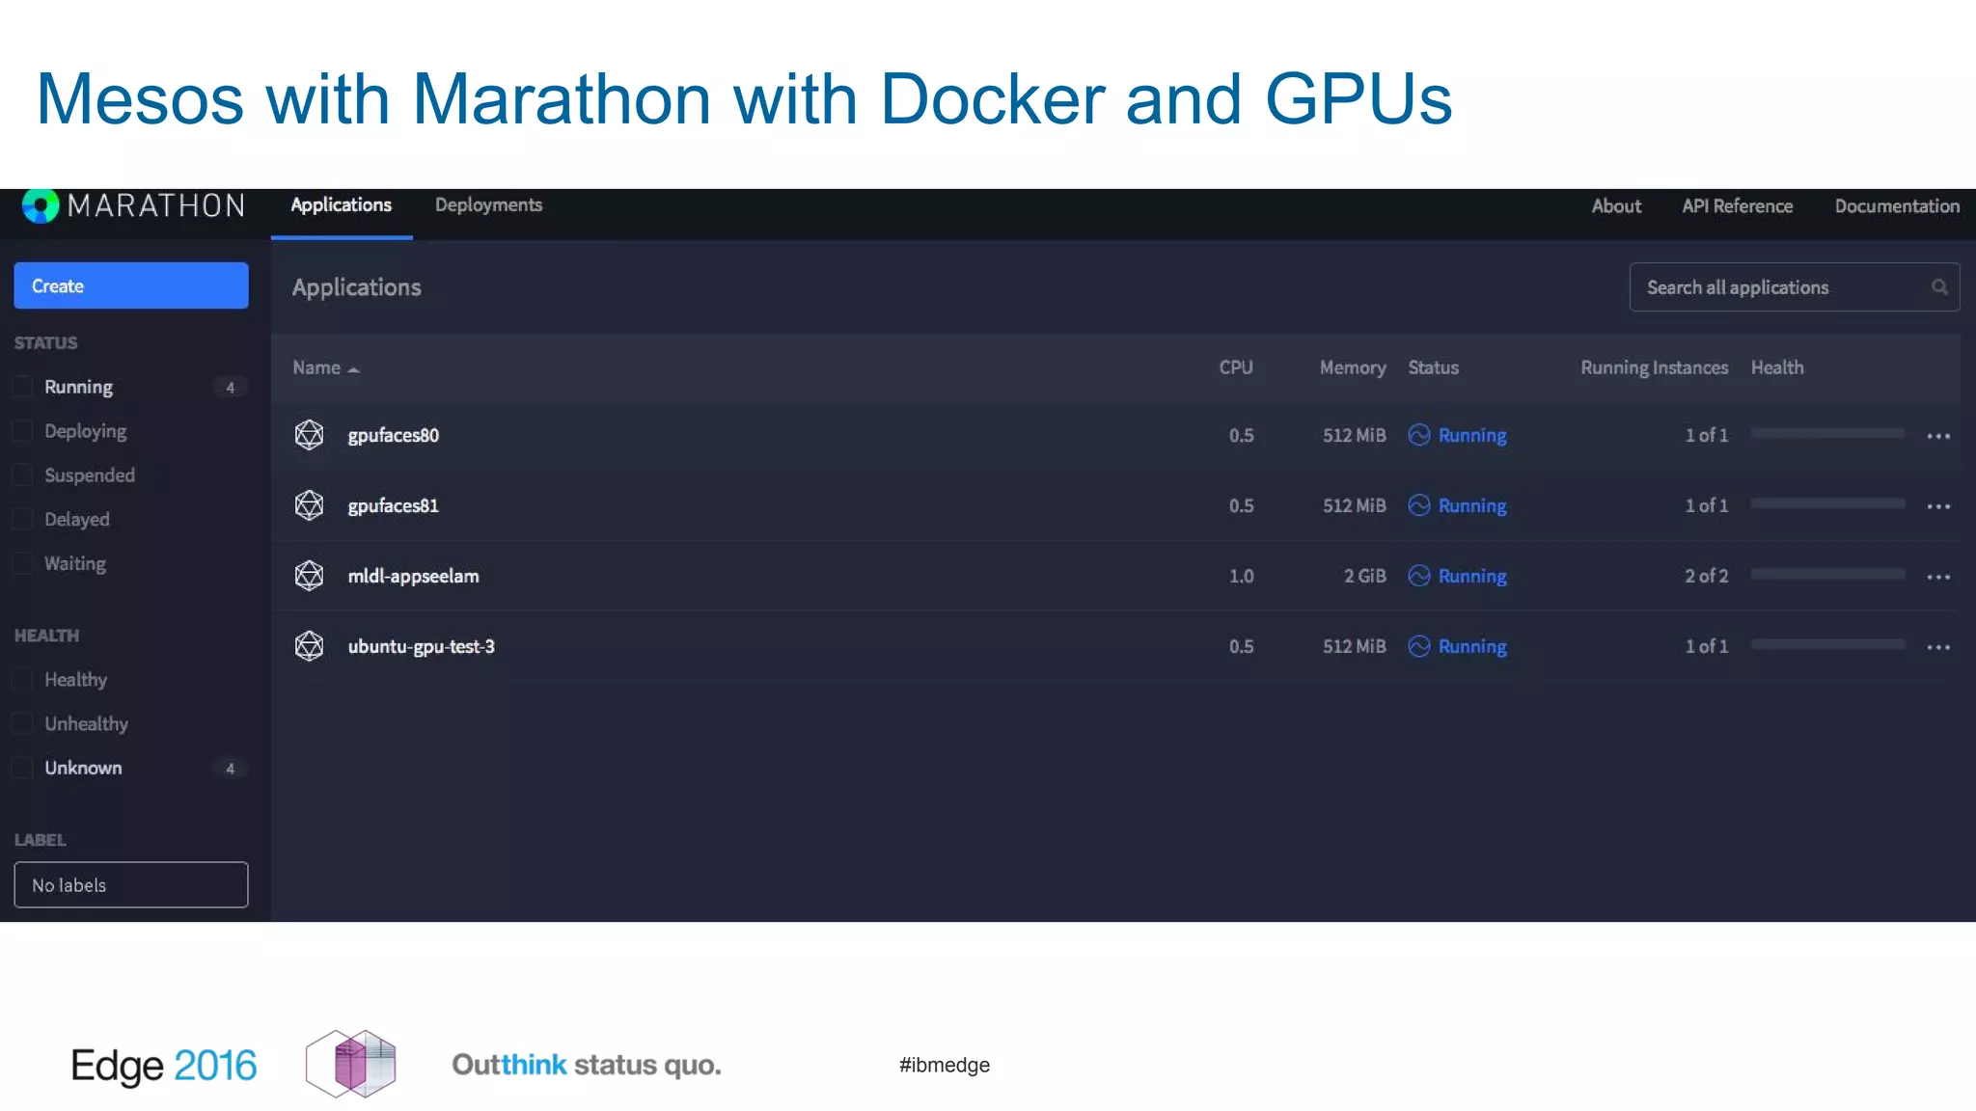The height and width of the screenshot is (1111, 1976).
Task: Sort by the Running Instances column header
Action: click(x=1654, y=367)
